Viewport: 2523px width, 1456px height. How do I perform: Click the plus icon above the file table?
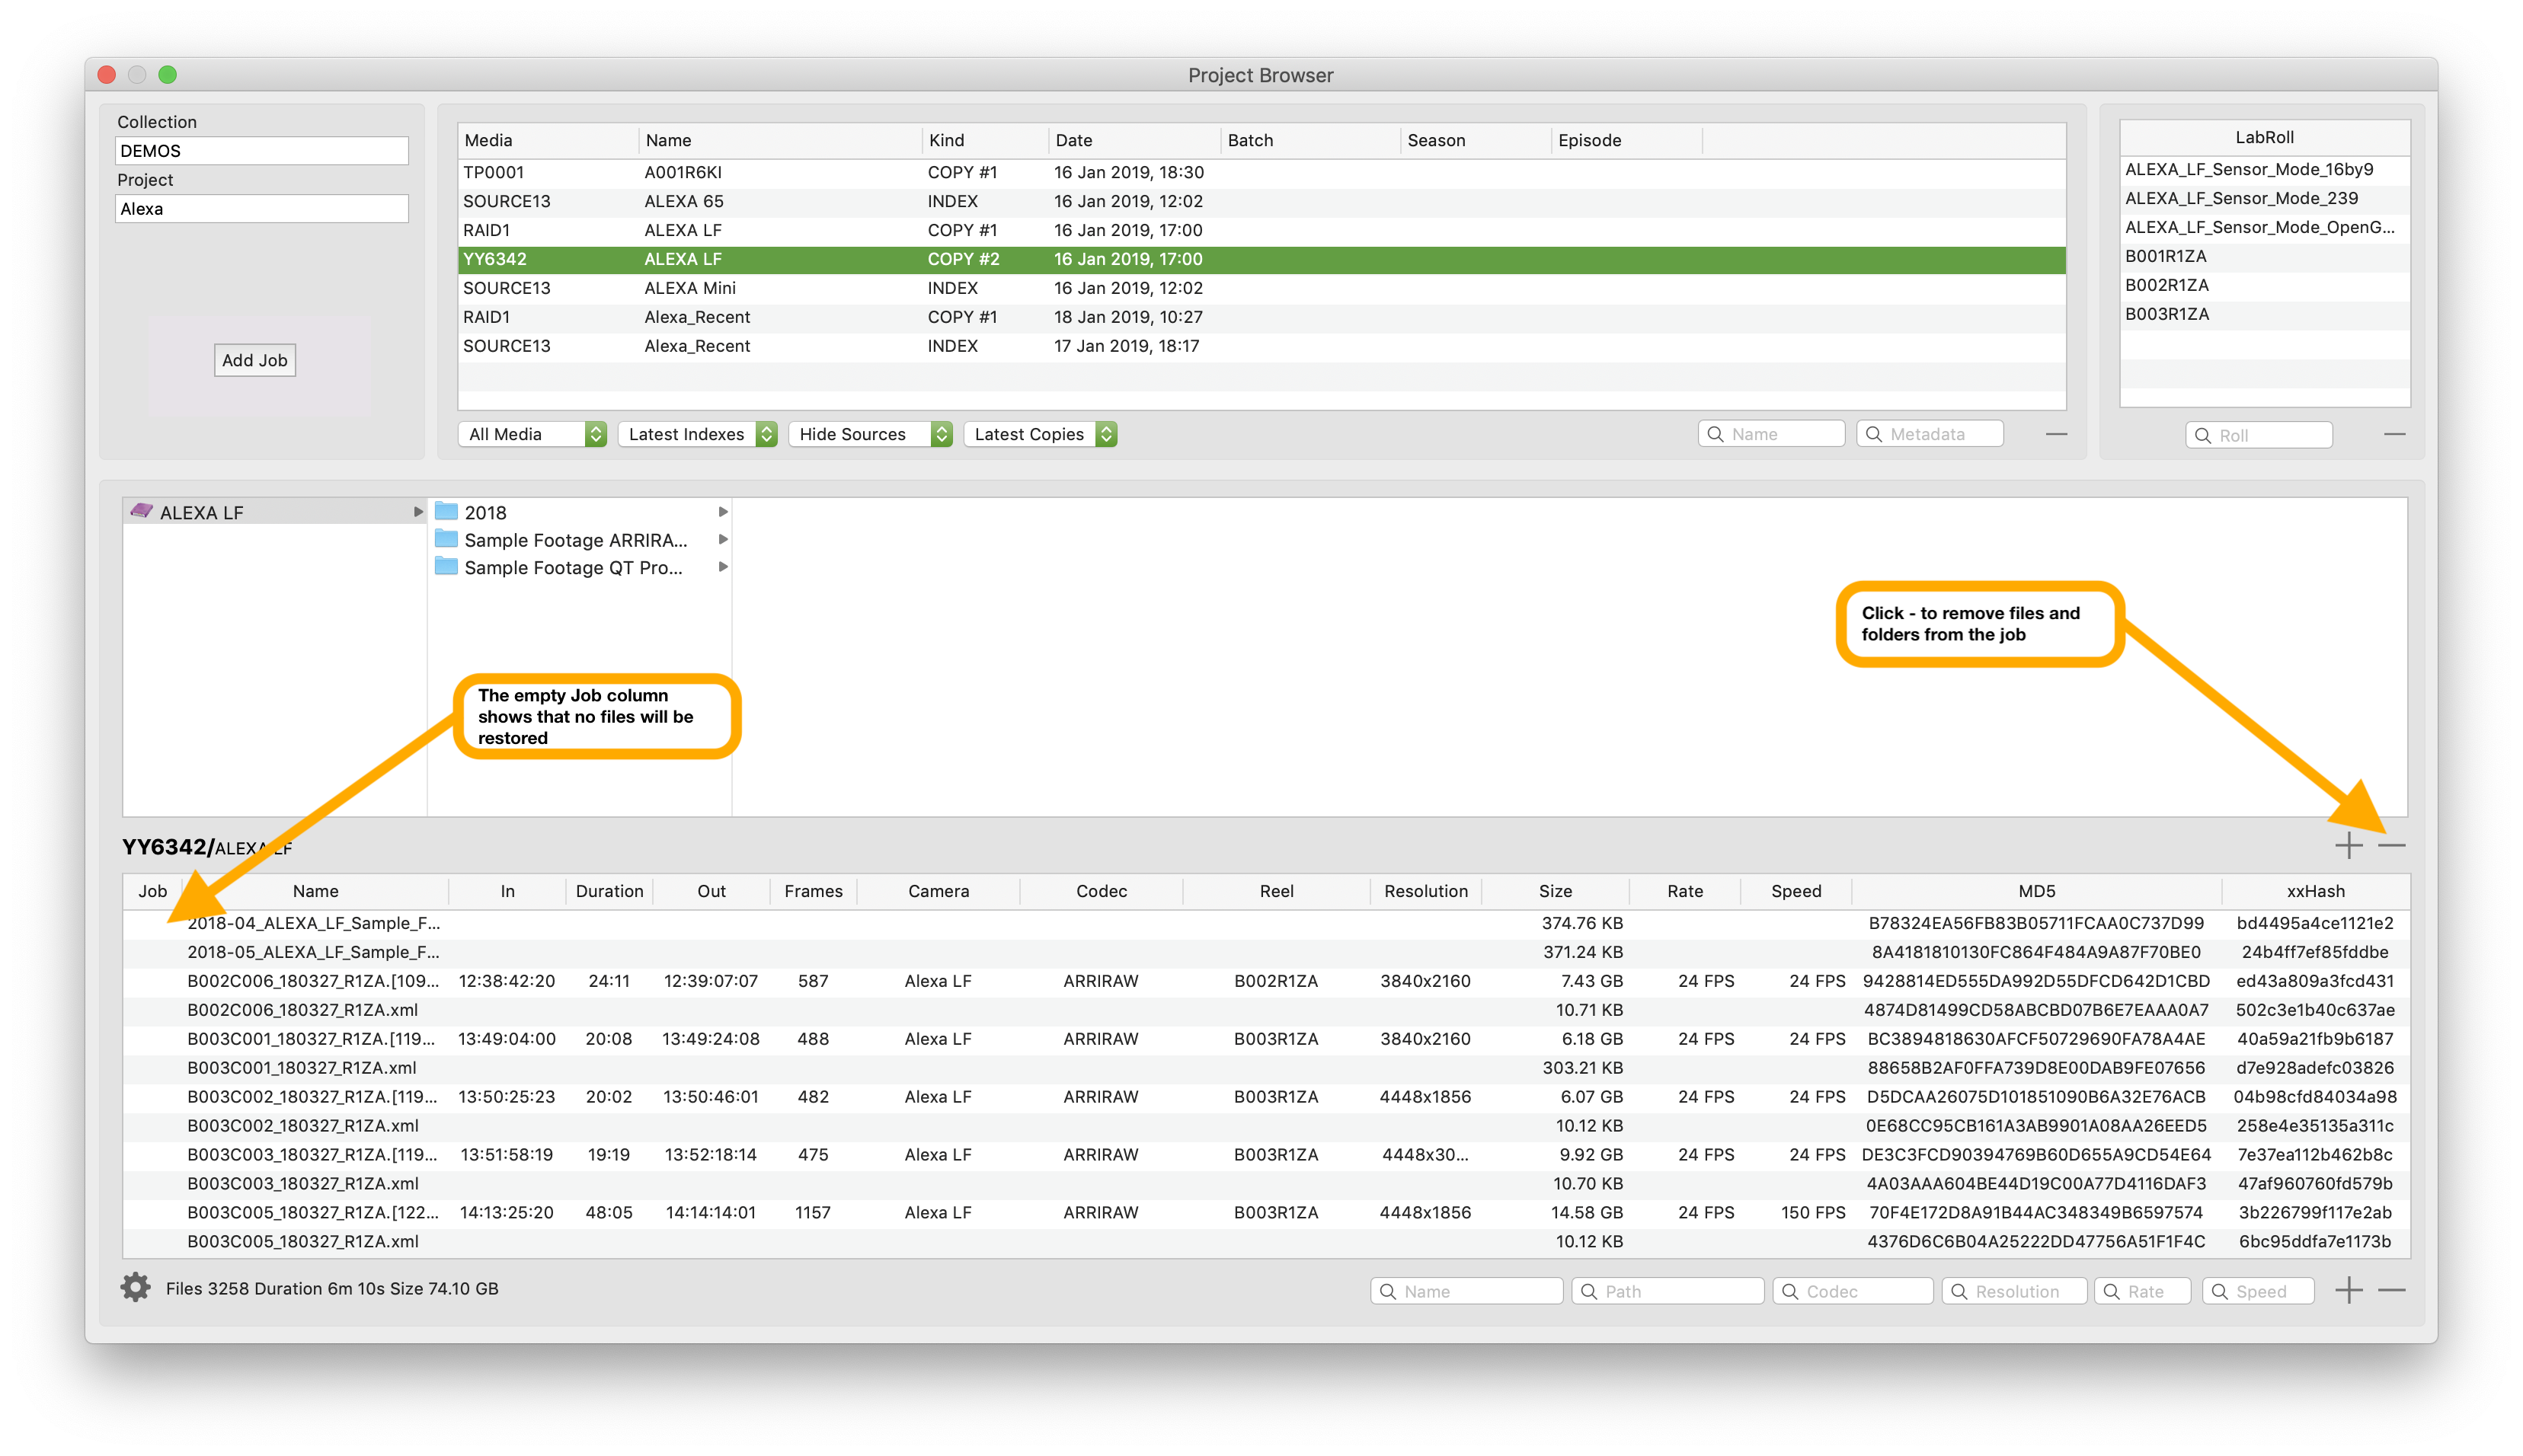(2349, 846)
